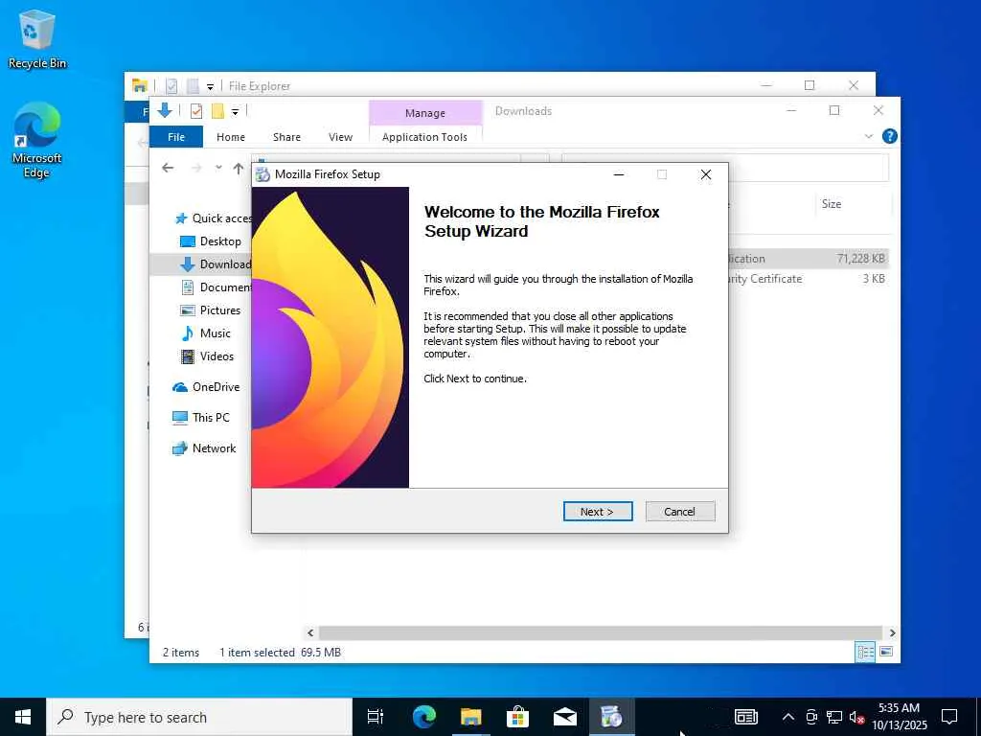Launch Microsoft Edge from the taskbar

click(423, 717)
